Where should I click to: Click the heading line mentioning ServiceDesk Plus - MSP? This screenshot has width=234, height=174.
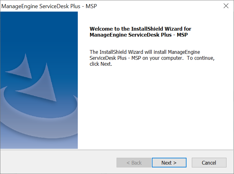[139, 35]
